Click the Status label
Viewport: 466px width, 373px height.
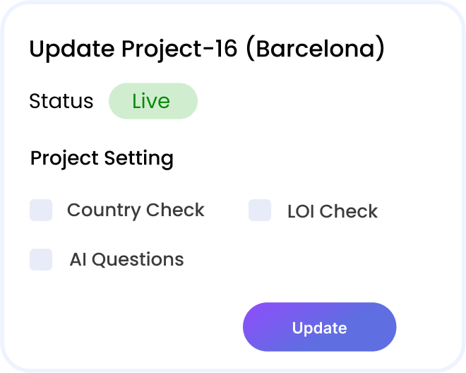(x=61, y=101)
